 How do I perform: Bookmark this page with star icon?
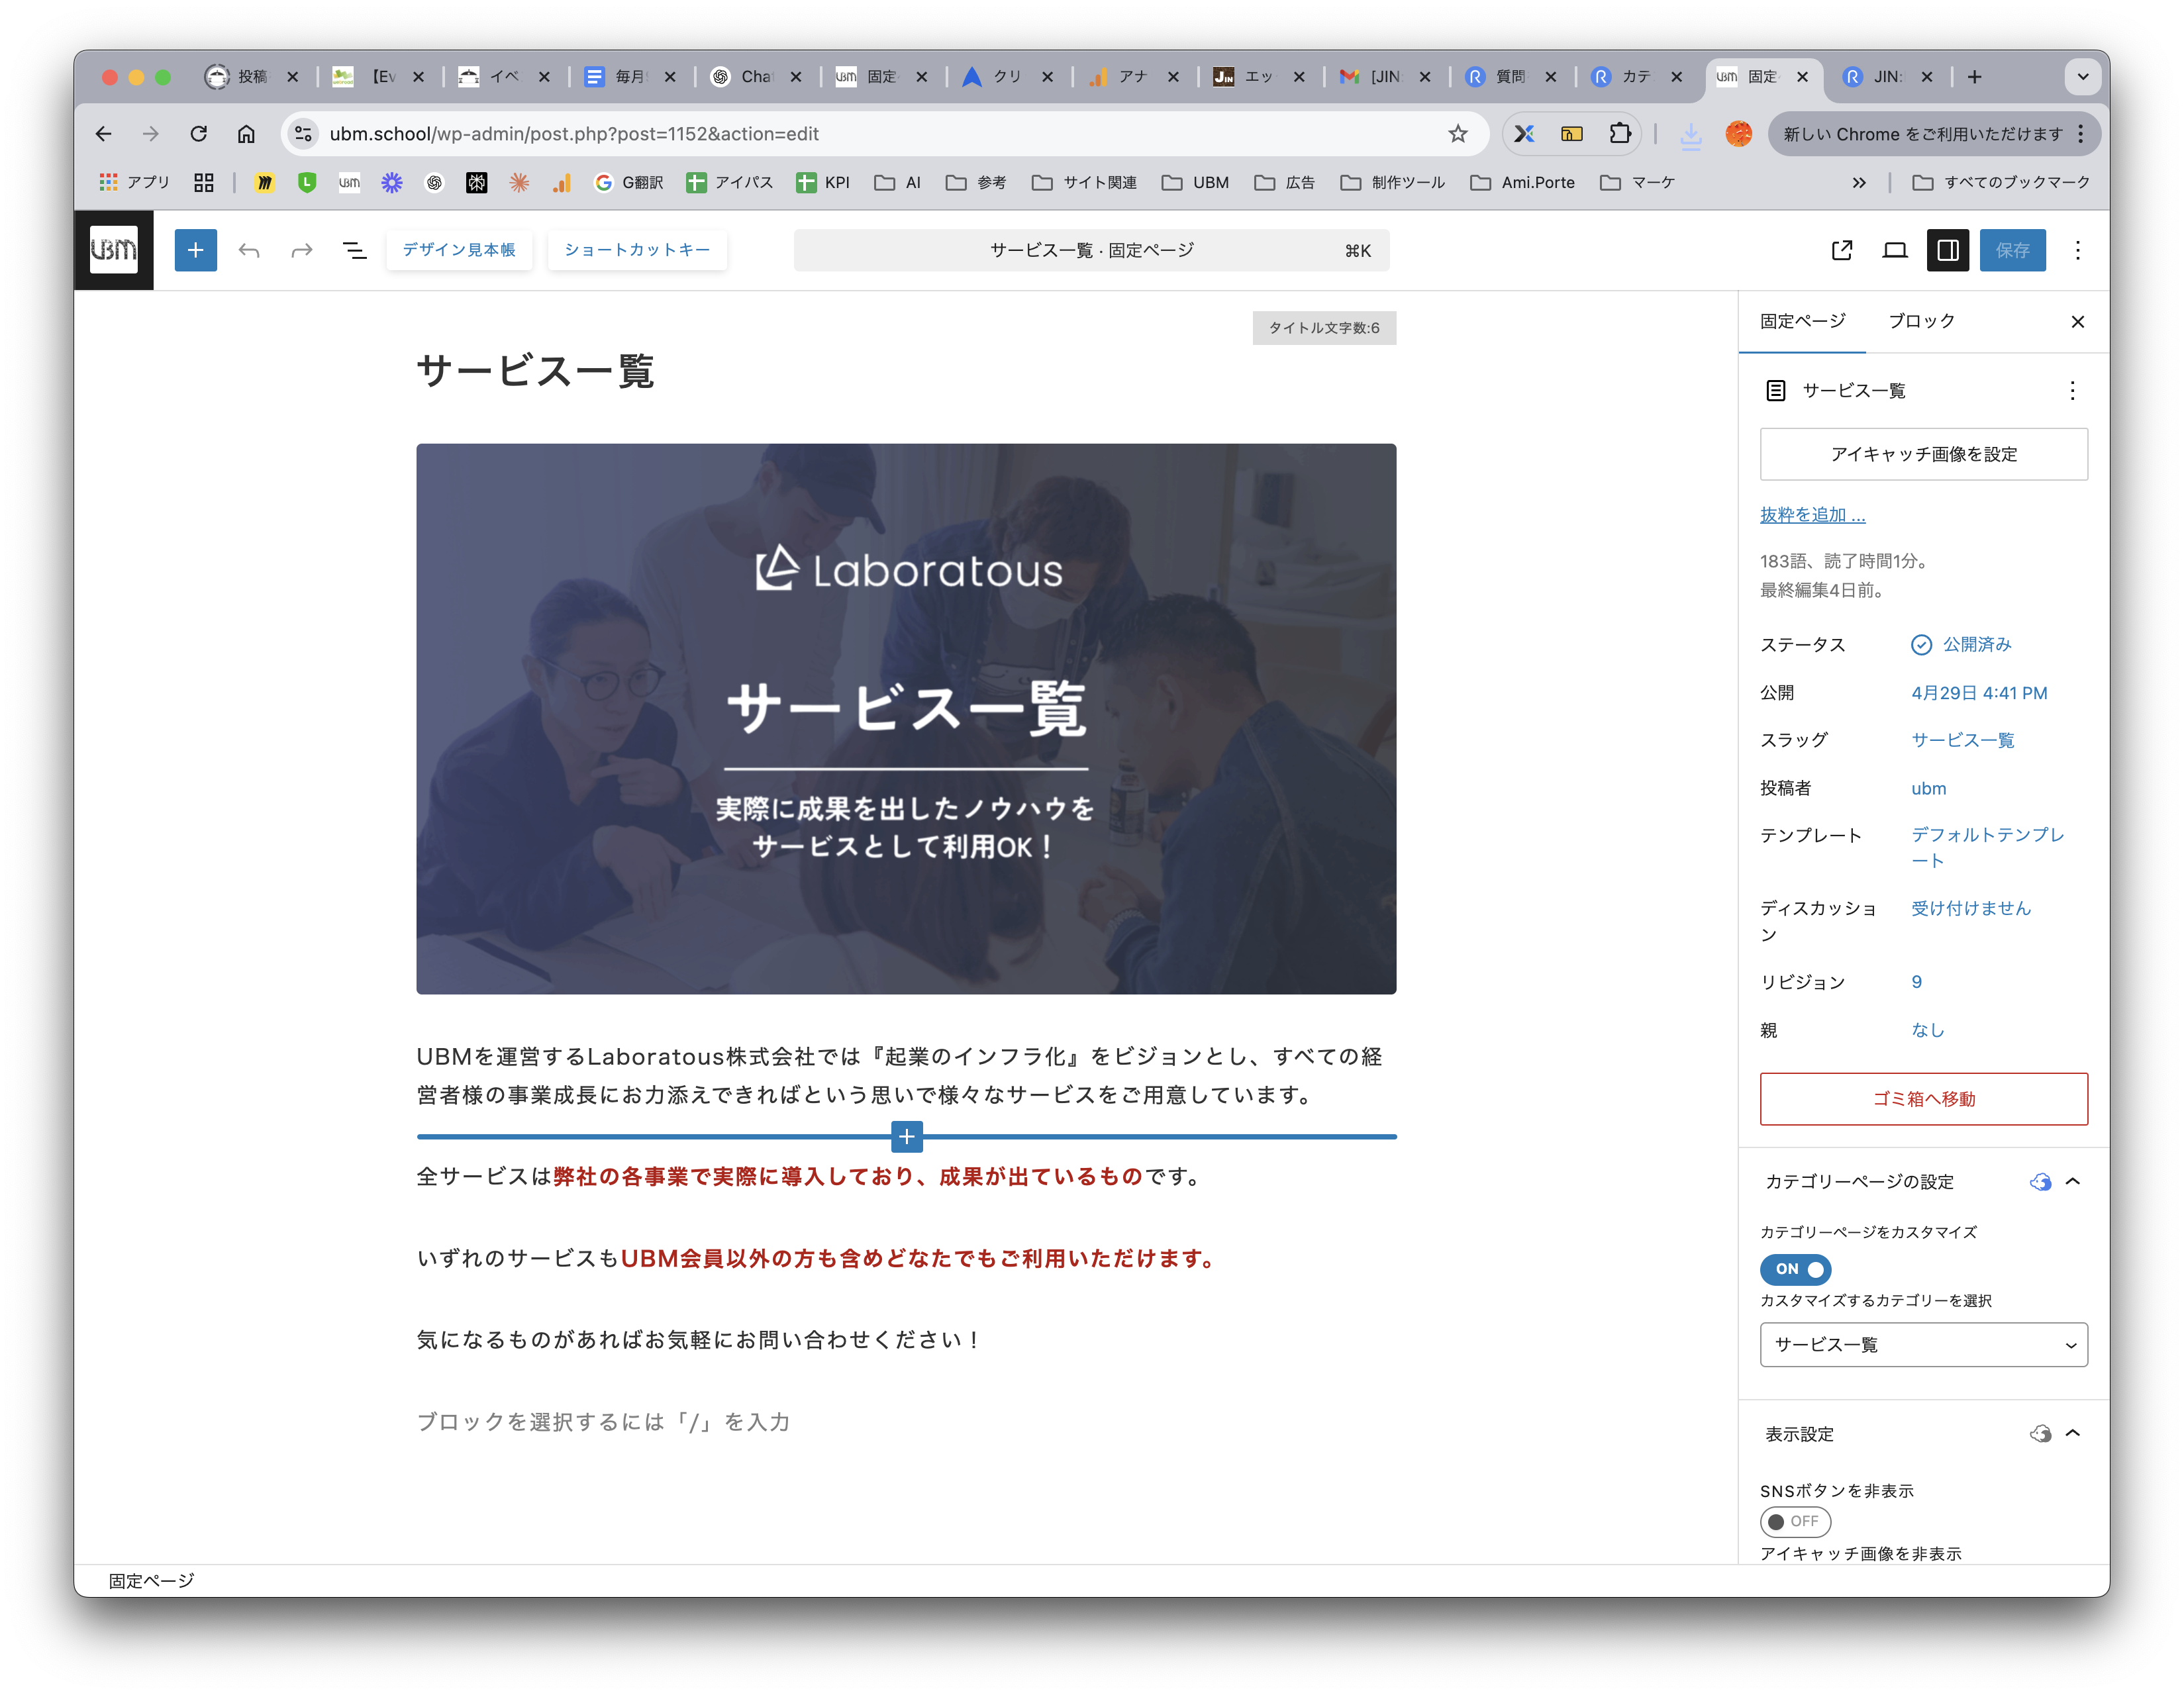(1458, 134)
